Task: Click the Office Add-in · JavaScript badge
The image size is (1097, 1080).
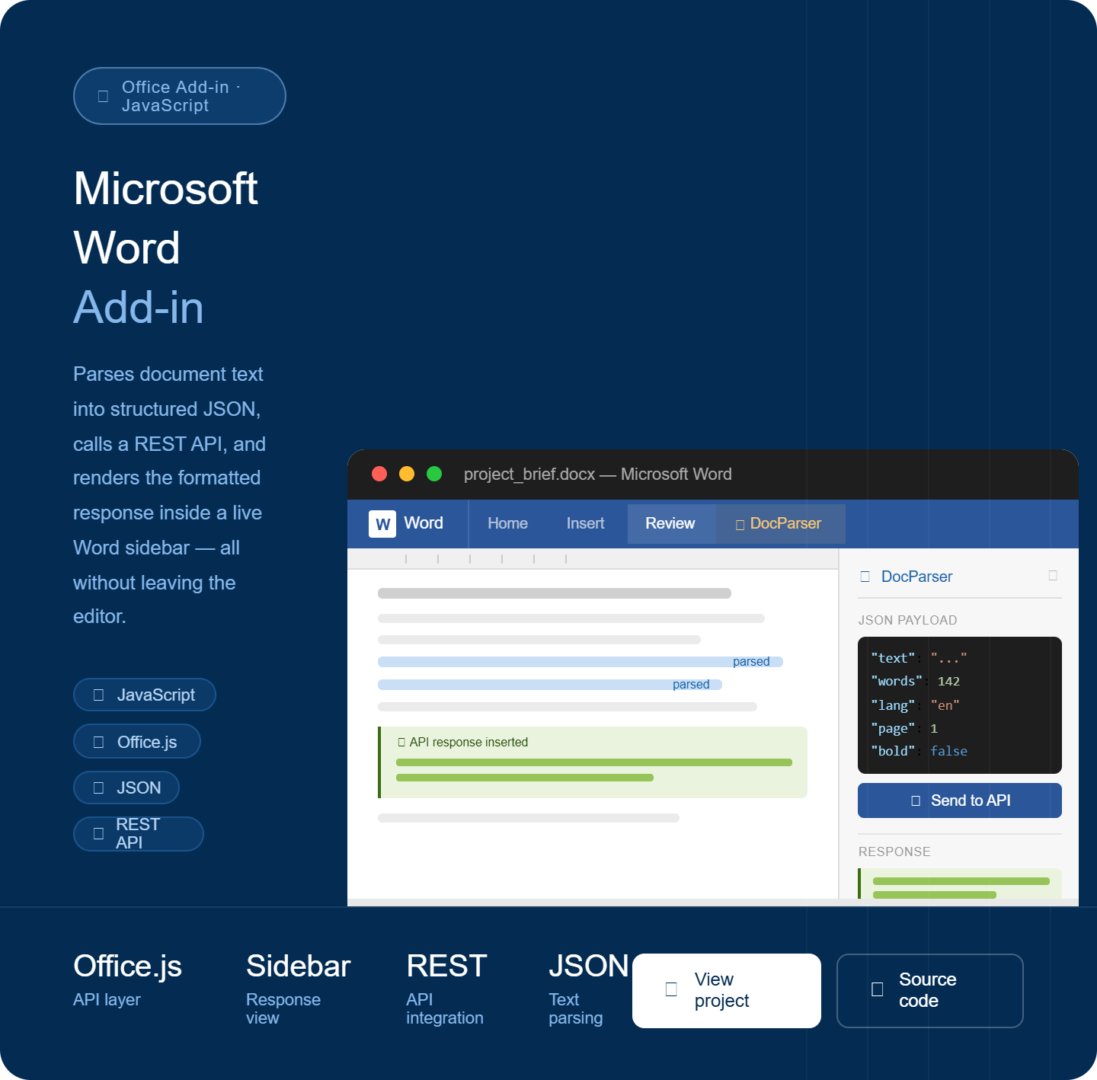Action: pyautogui.click(x=180, y=96)
